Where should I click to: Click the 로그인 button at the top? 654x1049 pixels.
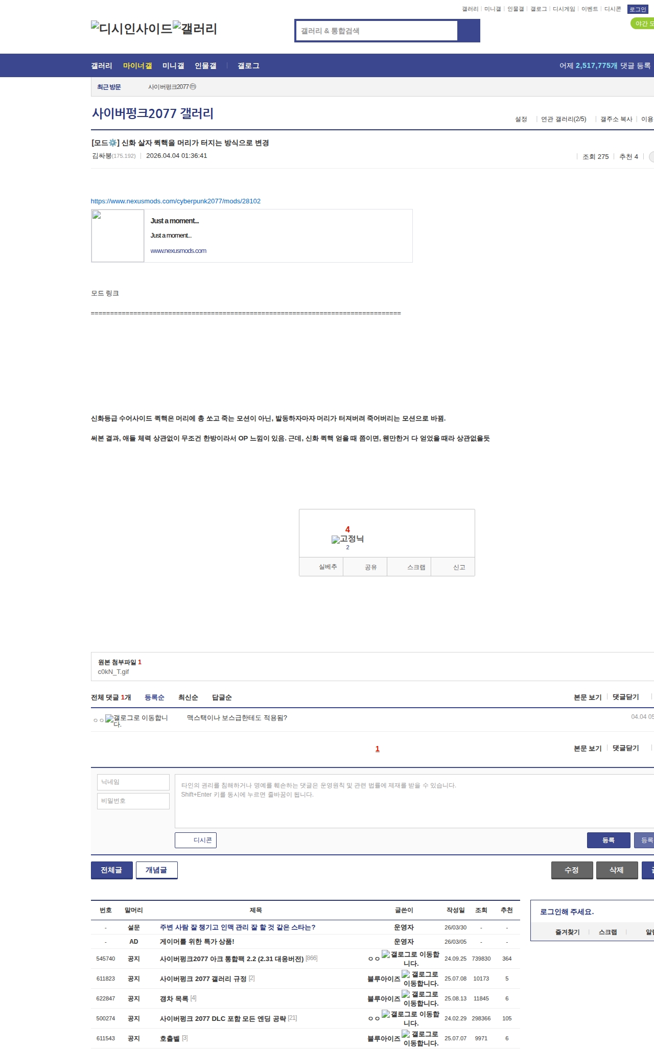(x=638, y=9)
